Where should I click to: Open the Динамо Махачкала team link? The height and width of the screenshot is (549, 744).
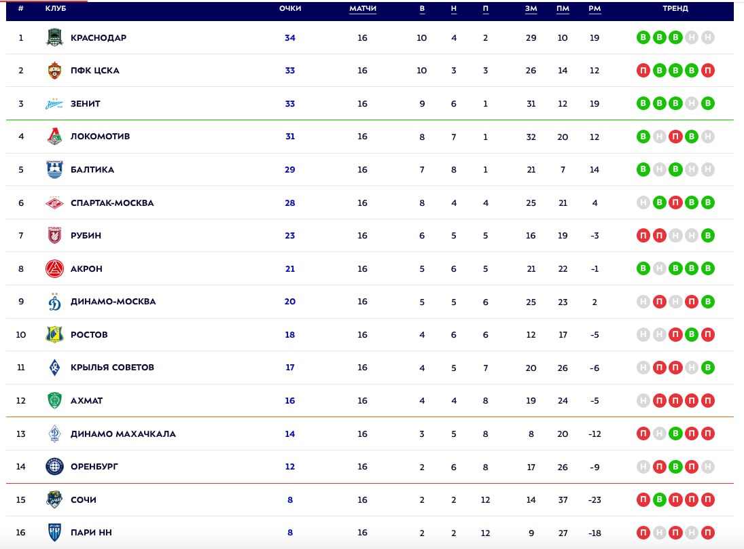pyautogui.click(x=123, y=434)
